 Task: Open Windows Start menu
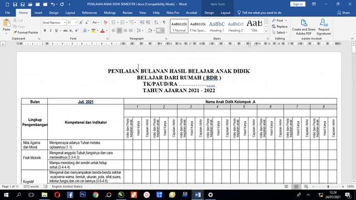6,195
